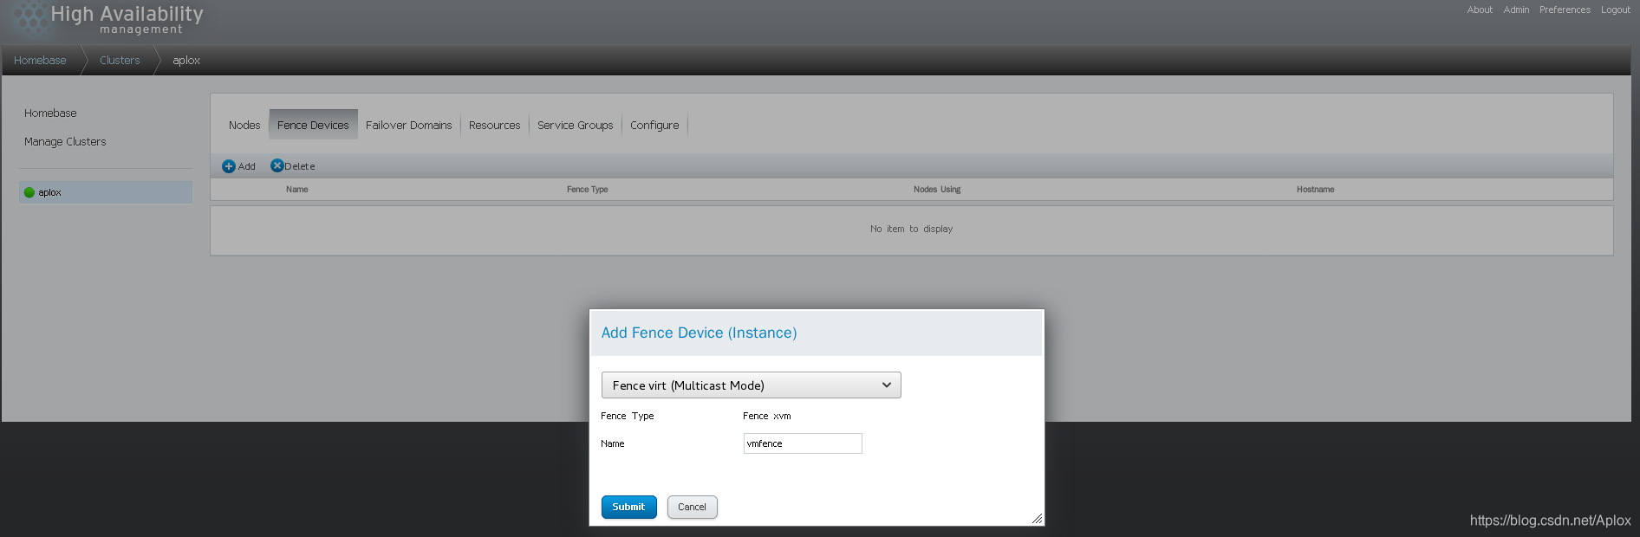The image size is (1640, 537).
Task: Cancel the Add Fence Device dialog
Action: (x=692, y=507)
